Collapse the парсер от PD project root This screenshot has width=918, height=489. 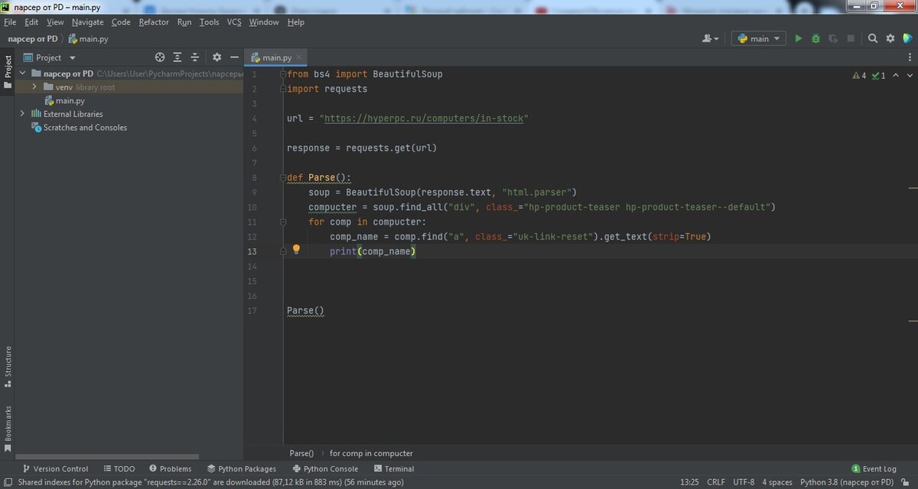[22, 74]
